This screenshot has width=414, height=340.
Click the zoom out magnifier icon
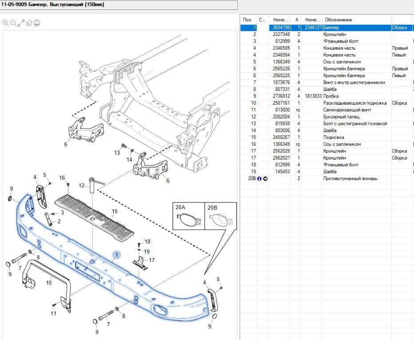[x=13, y=23]
